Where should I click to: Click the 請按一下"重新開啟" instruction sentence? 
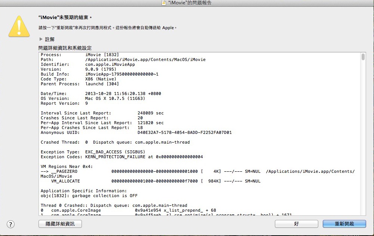[108, 28]
